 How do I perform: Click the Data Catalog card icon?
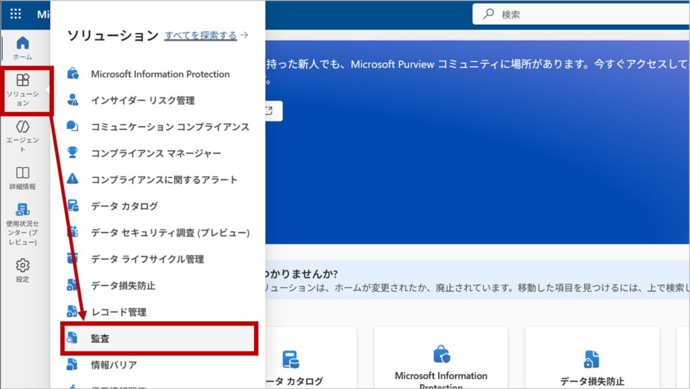coord(291,359)
